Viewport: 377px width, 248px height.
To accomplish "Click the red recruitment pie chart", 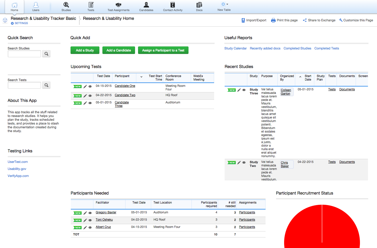I will tap(322, 226).
